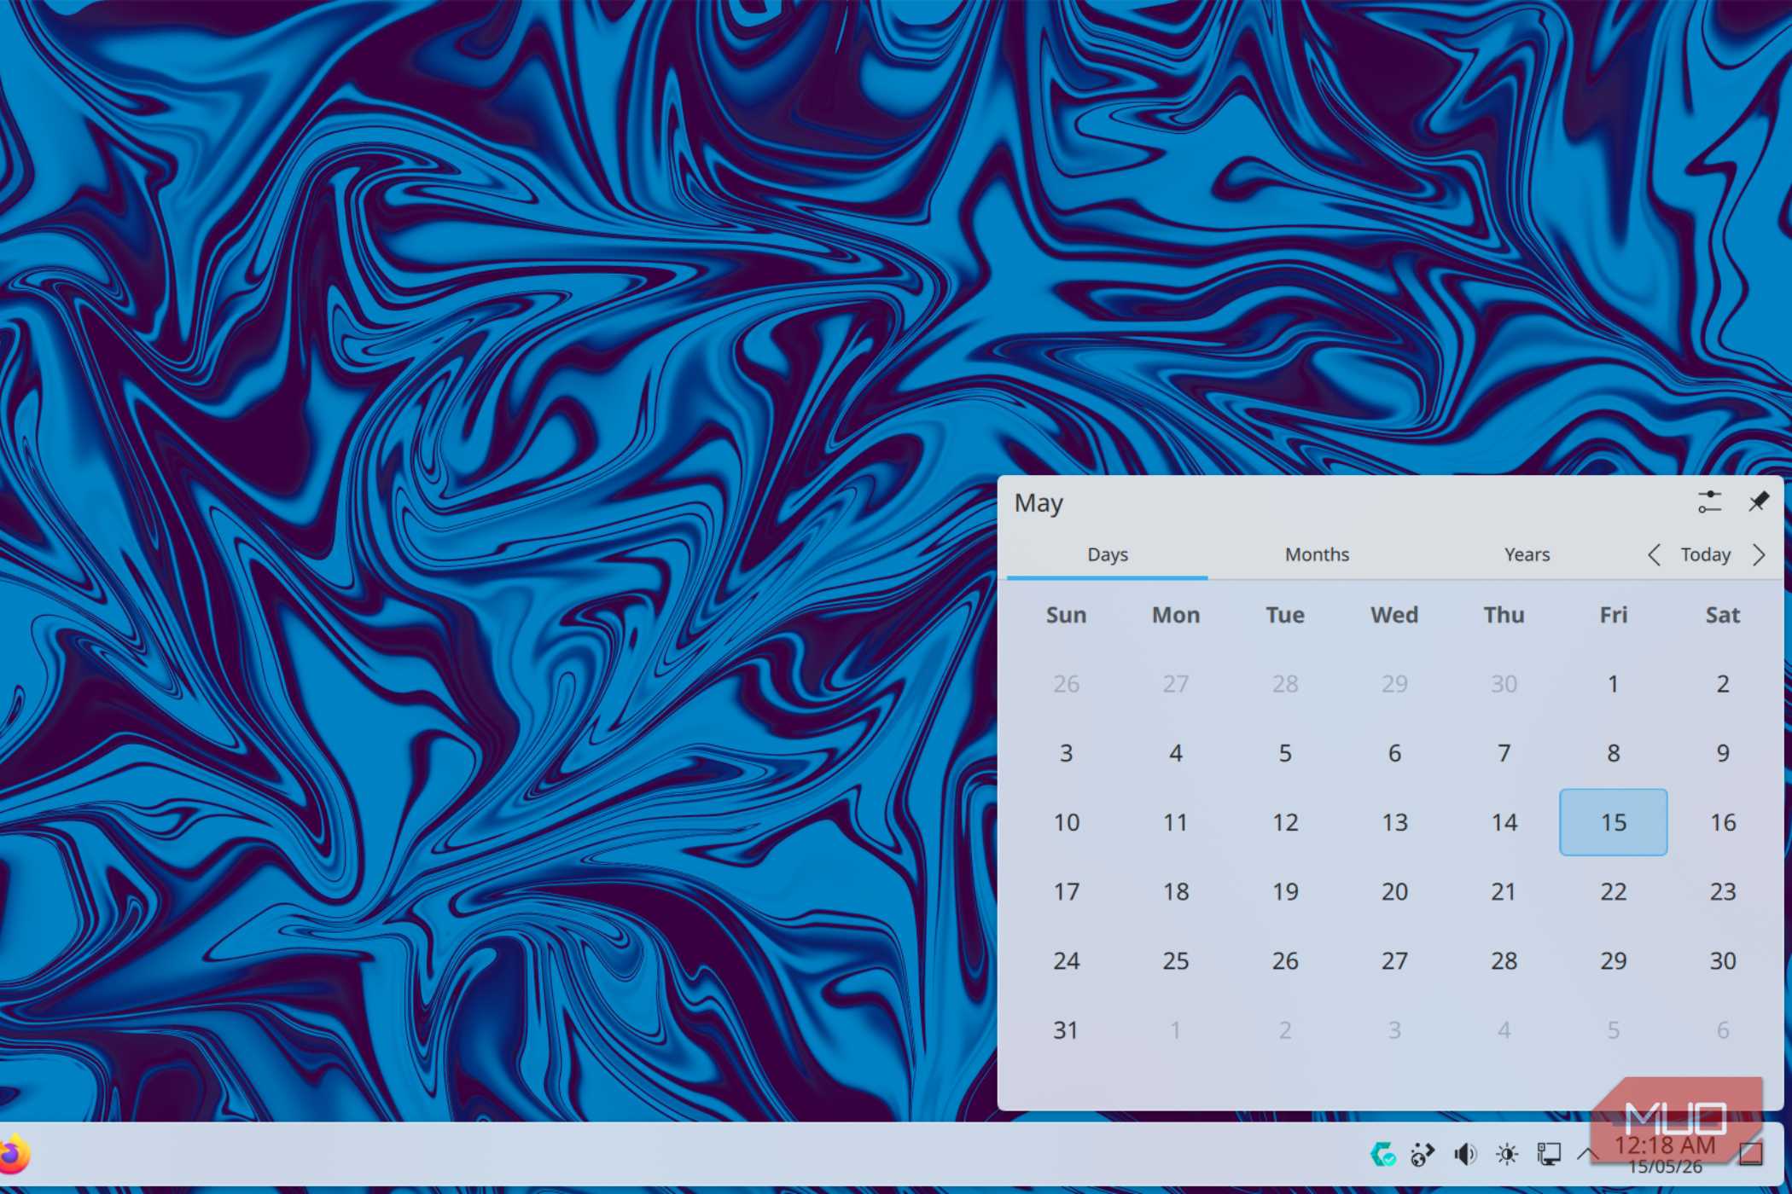The width and height of the screenshot is (1792, 1194).
Task: Select day 9 in the calendar
Action: [1723, 753]
